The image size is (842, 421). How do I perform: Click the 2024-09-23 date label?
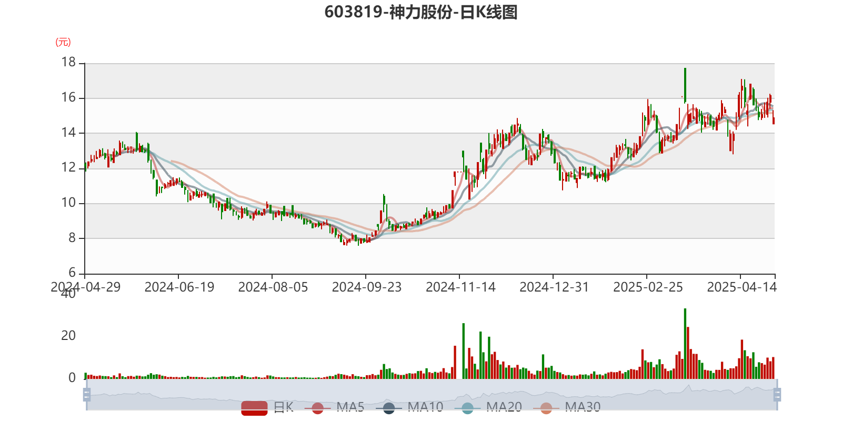point(366,287)
